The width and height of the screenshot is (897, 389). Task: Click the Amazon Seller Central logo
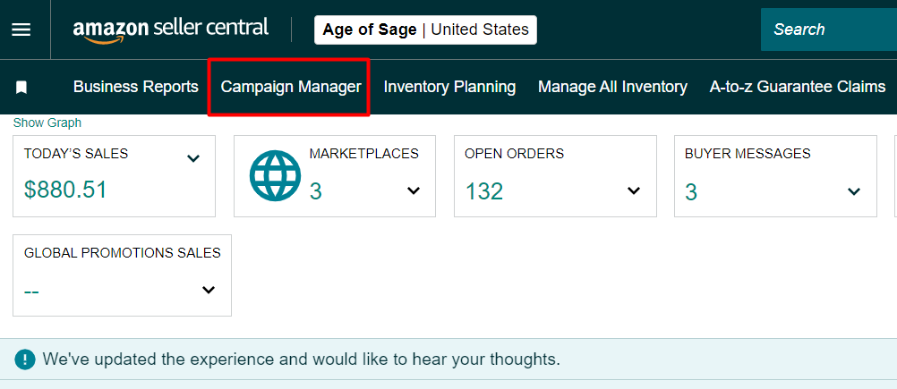click(171, 29)
